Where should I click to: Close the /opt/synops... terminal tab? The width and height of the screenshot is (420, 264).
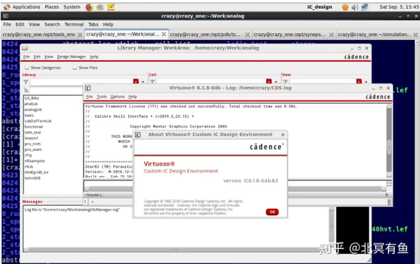point(332,35)
